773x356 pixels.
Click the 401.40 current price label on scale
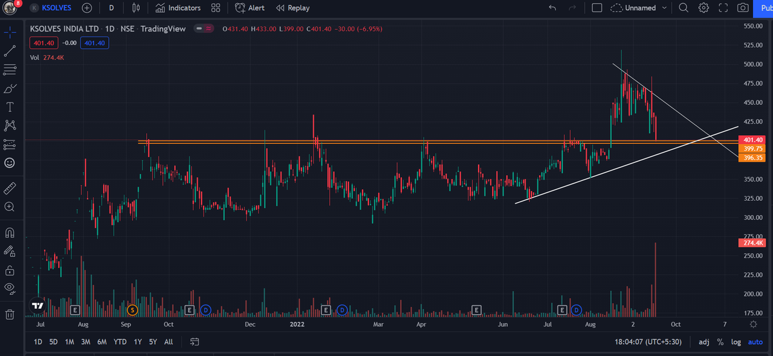[754, 140]
